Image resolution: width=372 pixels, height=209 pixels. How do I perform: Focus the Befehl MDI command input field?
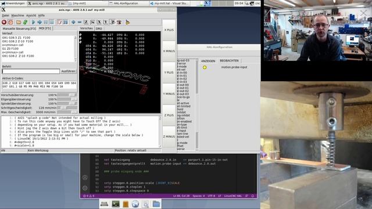click(x=31, y=71)
